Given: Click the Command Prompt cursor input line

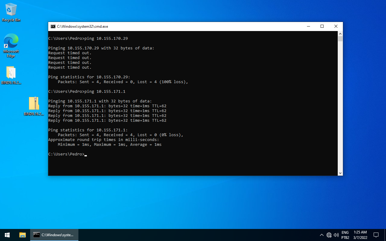Looking at the screenshot, I should 151,154.
